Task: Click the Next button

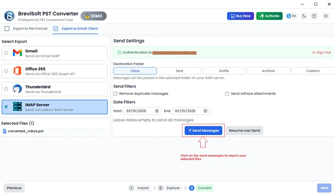Action: tap(324, 188)
